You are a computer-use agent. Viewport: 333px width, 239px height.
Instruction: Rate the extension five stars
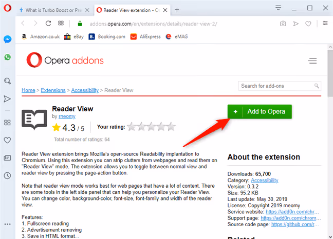[171, 127]
